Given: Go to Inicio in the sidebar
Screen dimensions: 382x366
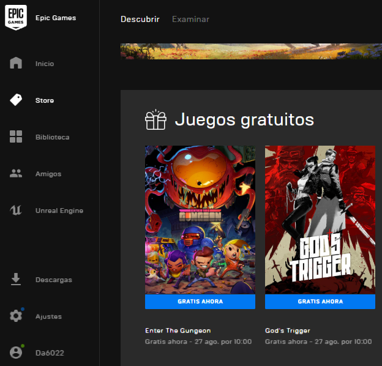Looking at the screenshot, I should [45, 64].
